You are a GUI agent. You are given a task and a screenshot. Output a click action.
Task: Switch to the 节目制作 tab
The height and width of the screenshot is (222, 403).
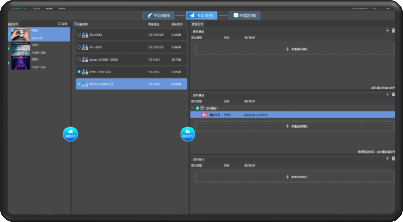[x=158, y=16]
